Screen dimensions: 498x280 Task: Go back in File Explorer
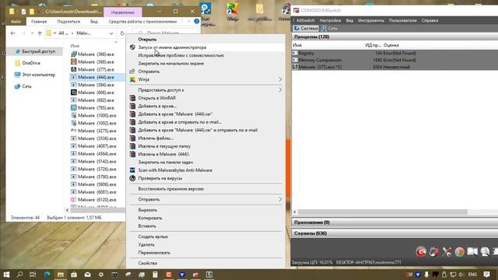(x=12, y=33)
